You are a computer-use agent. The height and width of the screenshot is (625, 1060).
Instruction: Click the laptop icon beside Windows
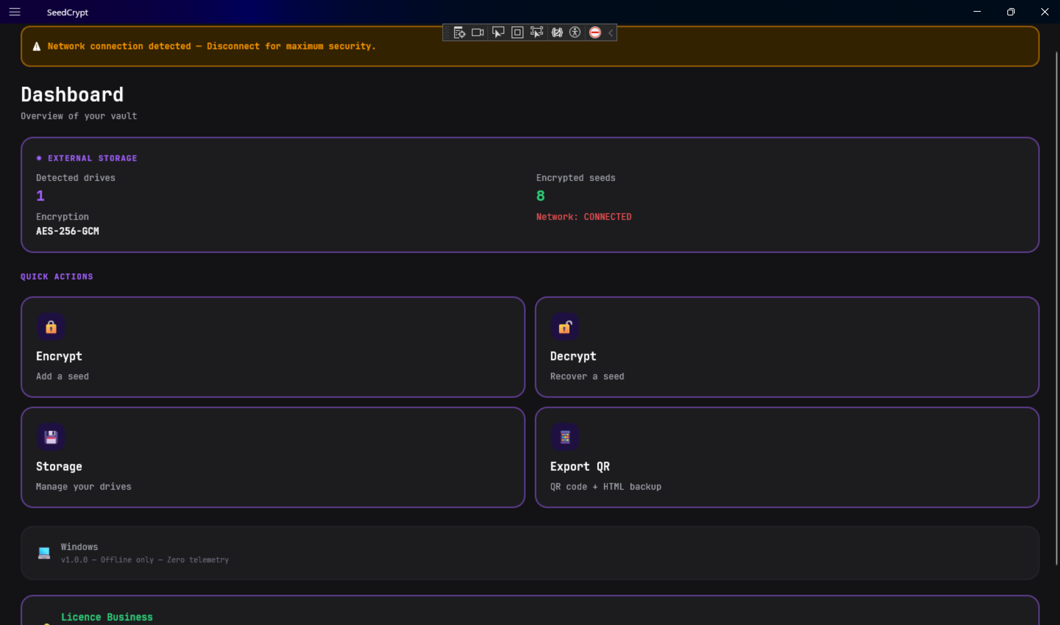(44, 553)
